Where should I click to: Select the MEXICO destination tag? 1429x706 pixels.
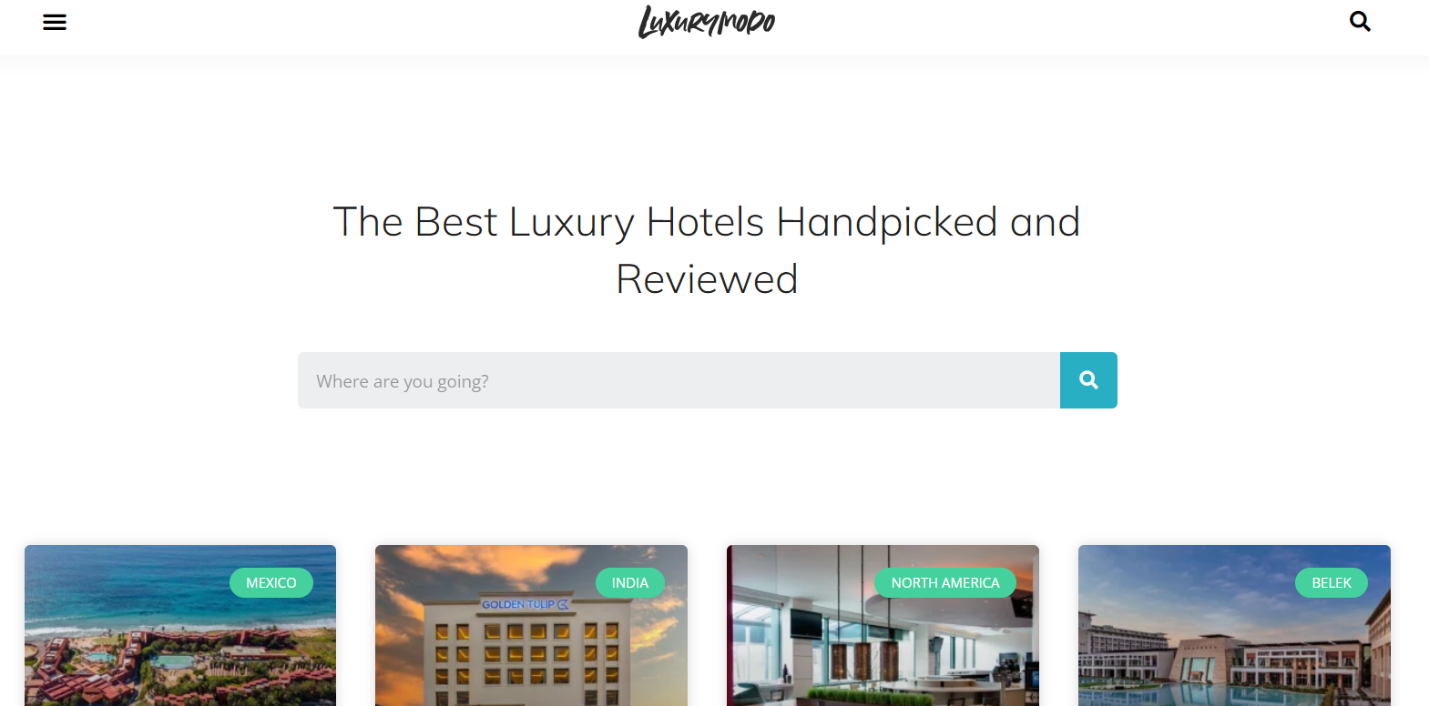coord(271,582)
